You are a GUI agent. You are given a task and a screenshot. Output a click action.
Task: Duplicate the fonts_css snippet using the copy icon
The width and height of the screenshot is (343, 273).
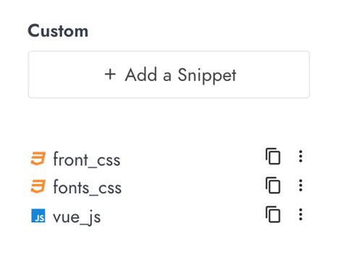coord(273,185)
